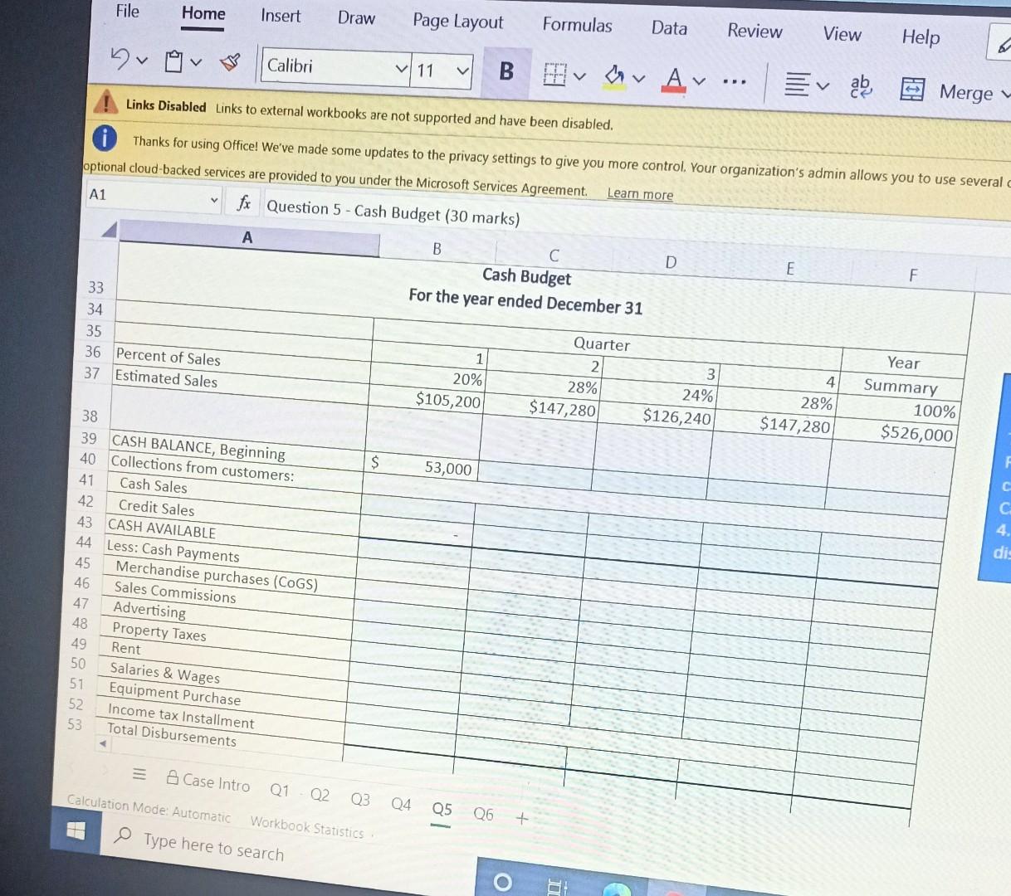The image size is (1011, 896).
Task: Activate the Format Painter
Action: (230, 62)
